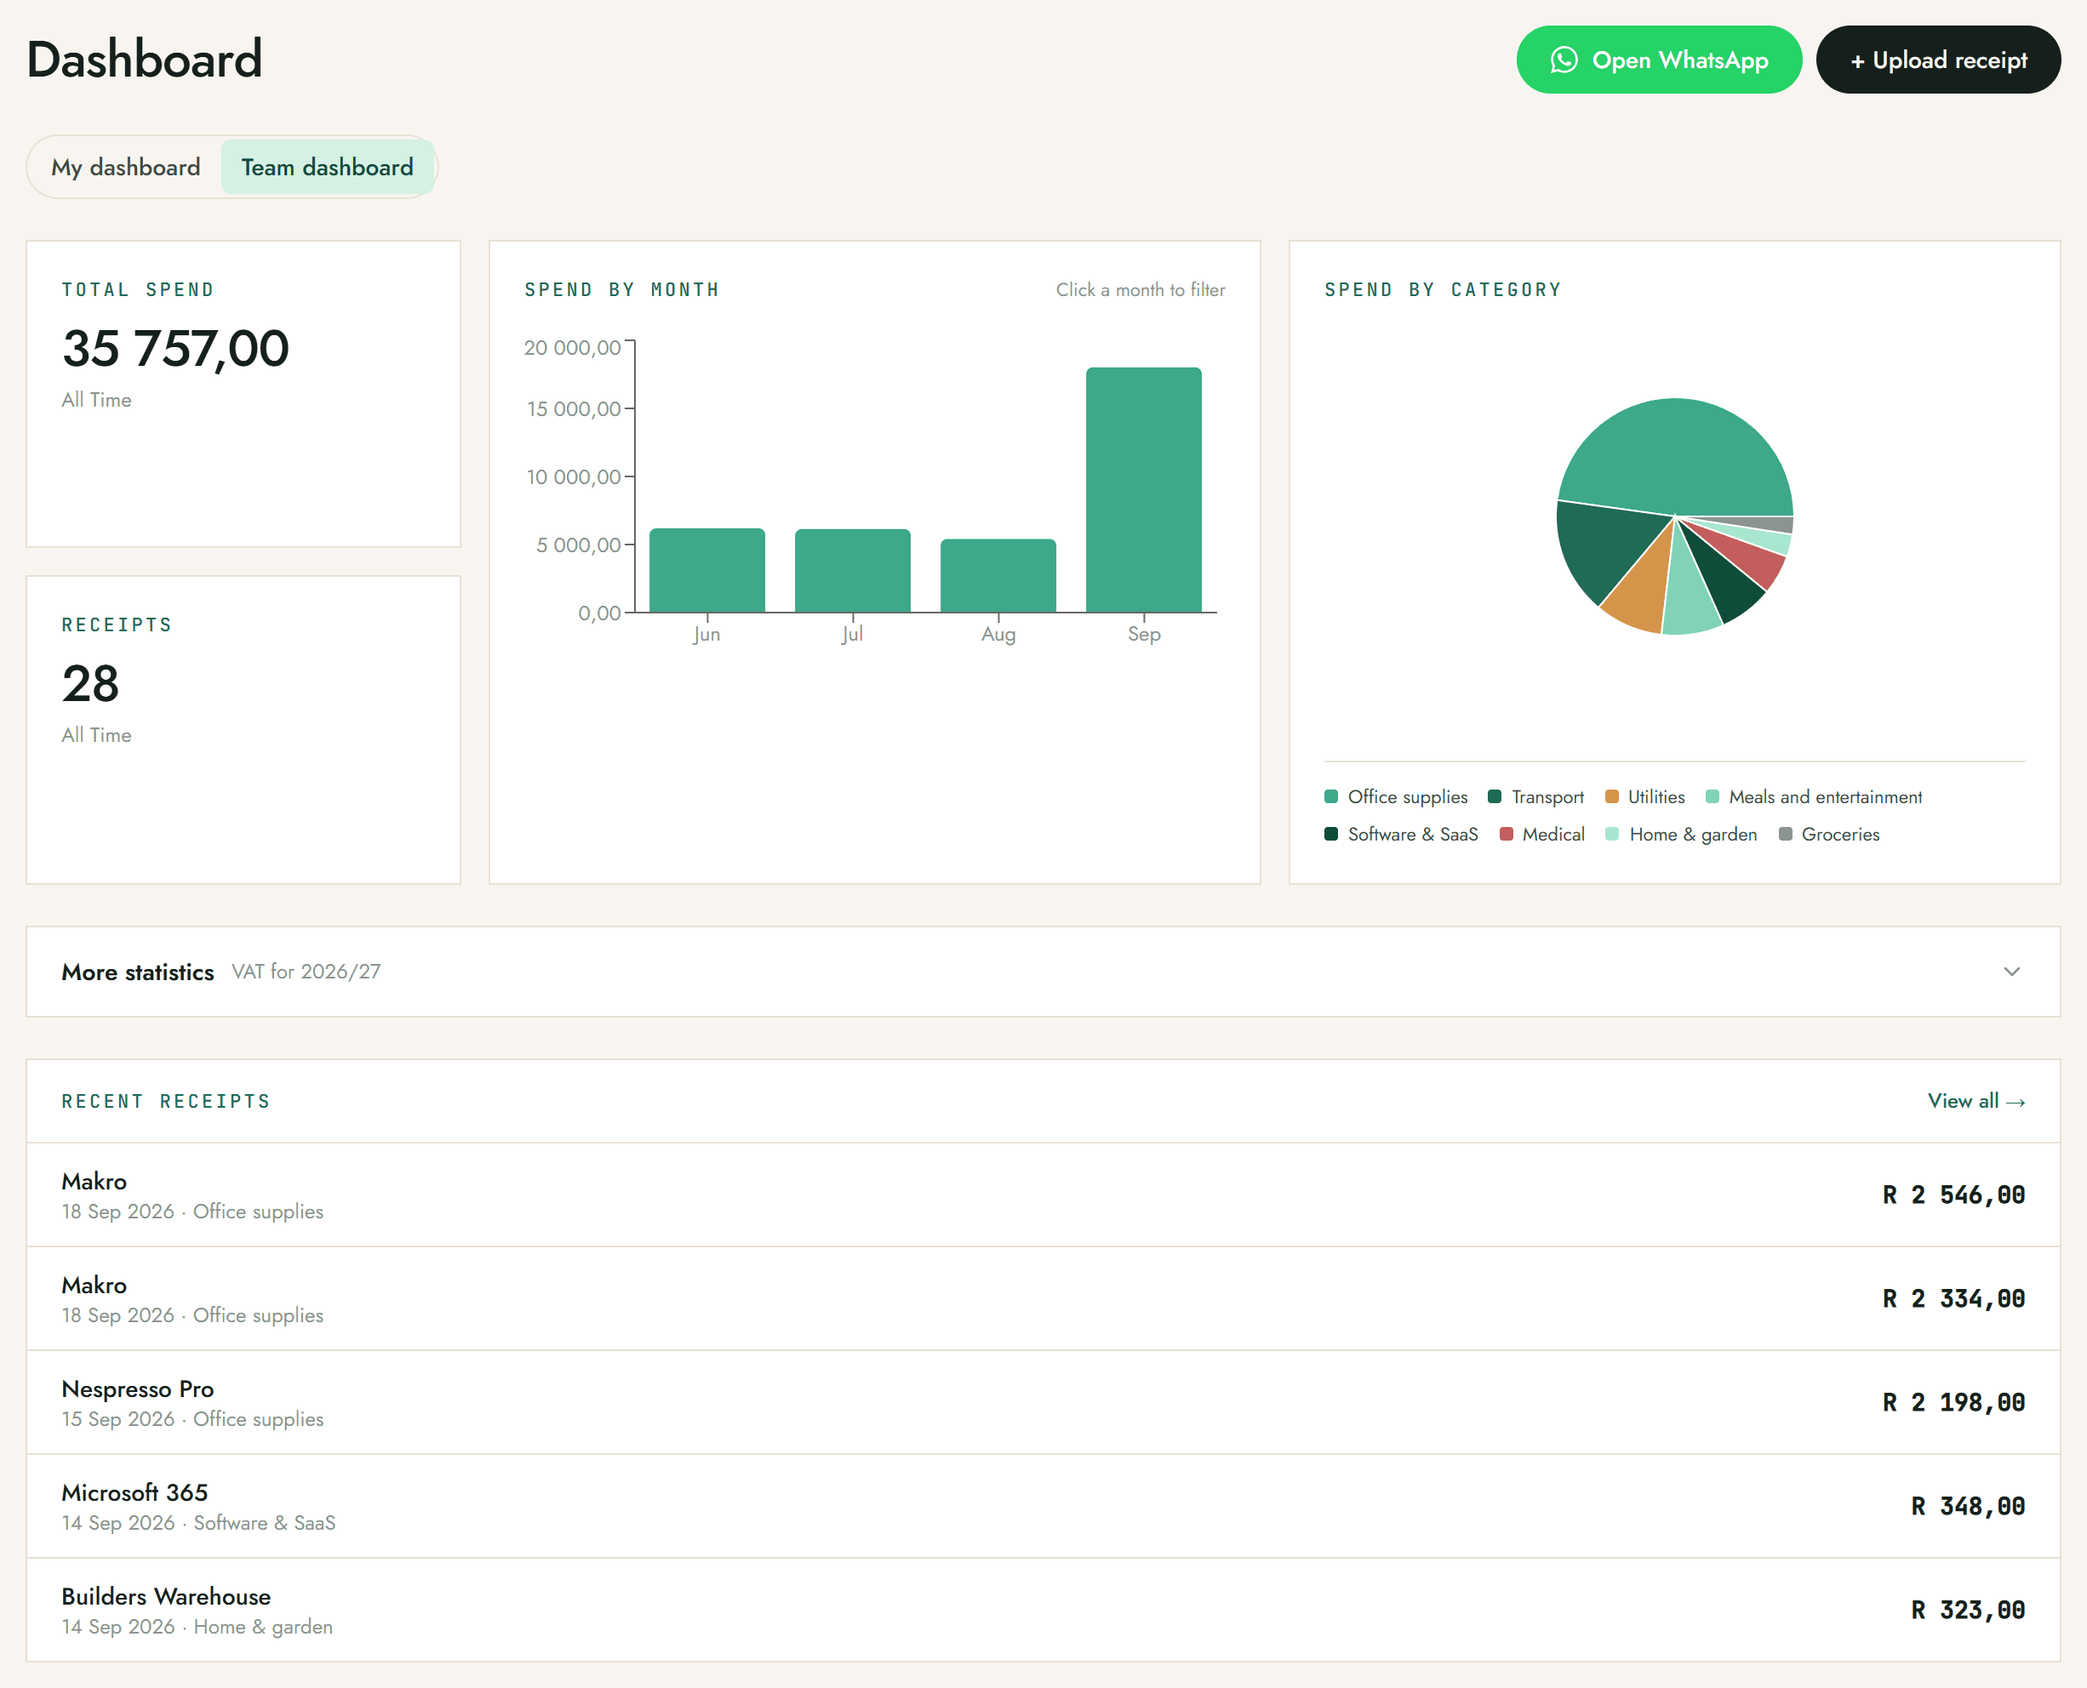Select the Sep bar in Spend by month
This screenshot has height=1688, width=2087.
tap(1144, 490)
